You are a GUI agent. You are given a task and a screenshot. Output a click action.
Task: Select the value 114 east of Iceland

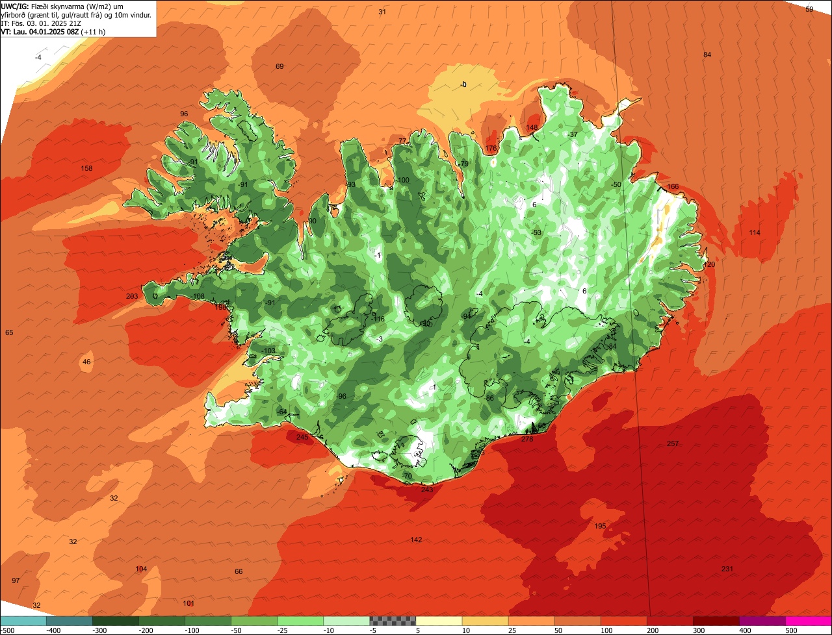click(754, 232)
